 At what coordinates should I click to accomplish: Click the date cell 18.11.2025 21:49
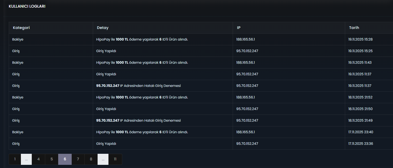pyautogui.click(x=360, y=121)
